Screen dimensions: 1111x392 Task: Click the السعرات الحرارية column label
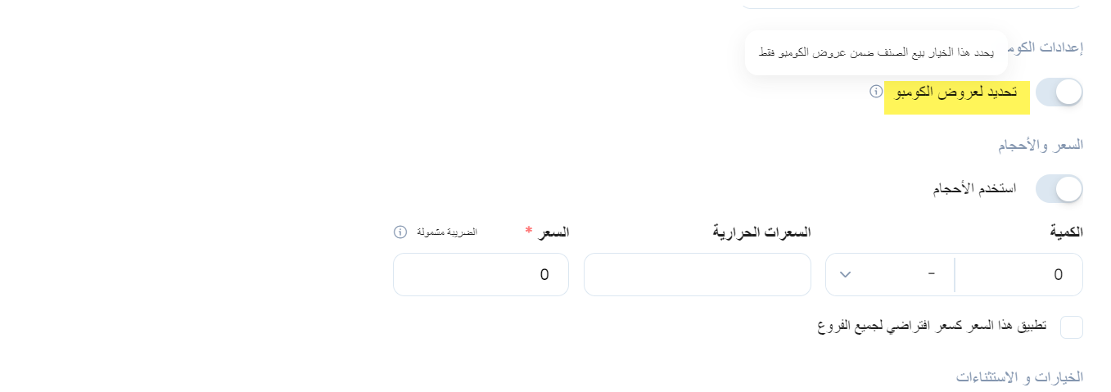pos(762,232)
